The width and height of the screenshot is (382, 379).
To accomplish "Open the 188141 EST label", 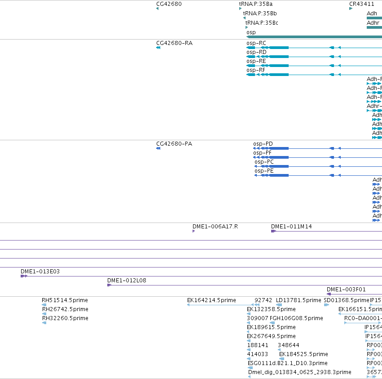I will 258,345.
